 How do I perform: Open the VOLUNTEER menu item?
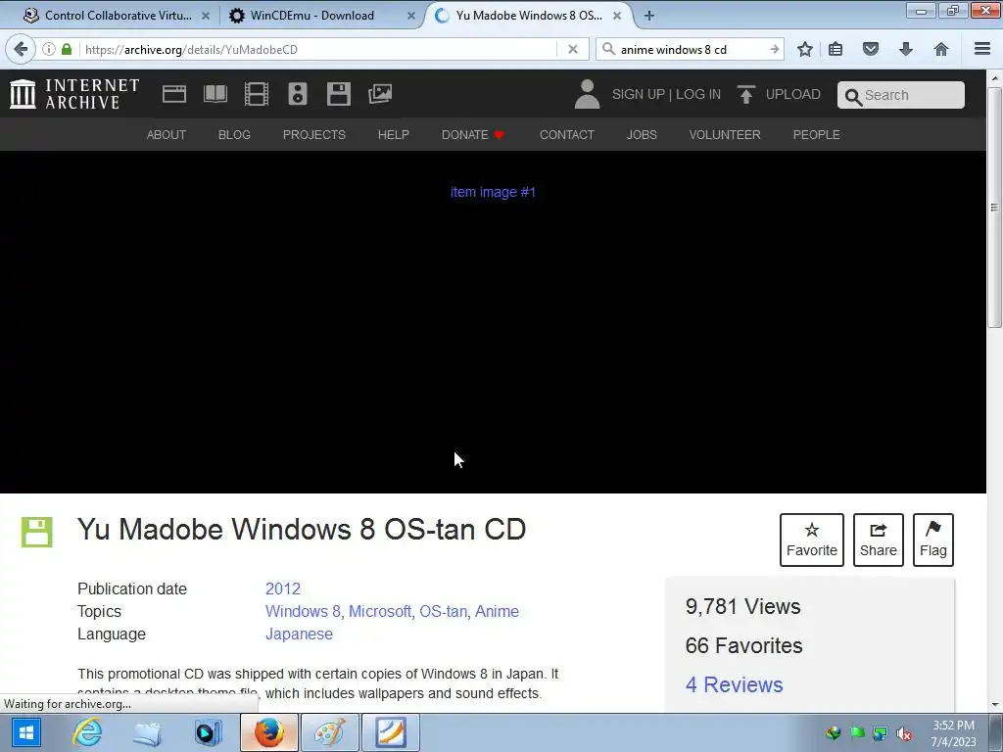(x=725, y=135)
